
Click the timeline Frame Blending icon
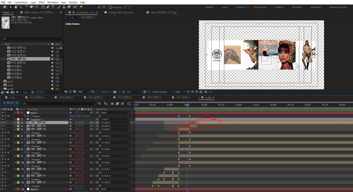pyautogui.click(x=117, y=104)
